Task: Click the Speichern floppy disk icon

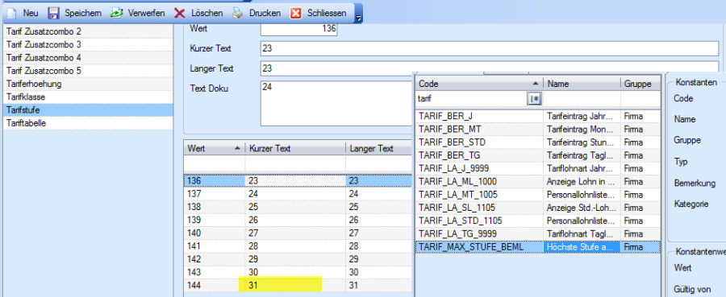Action: pos(53,14)
